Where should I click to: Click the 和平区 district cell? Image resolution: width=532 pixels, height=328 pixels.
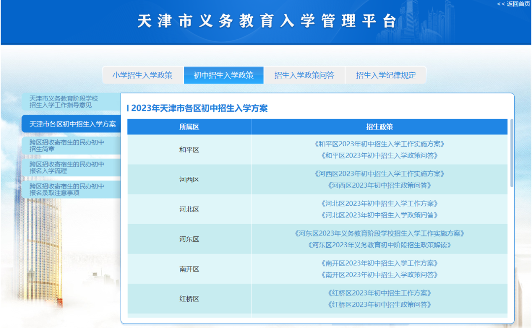[189, 150]
